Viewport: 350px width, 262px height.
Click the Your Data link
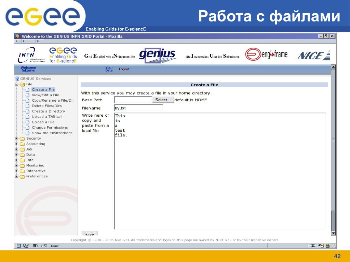click(x=109, y=69)
